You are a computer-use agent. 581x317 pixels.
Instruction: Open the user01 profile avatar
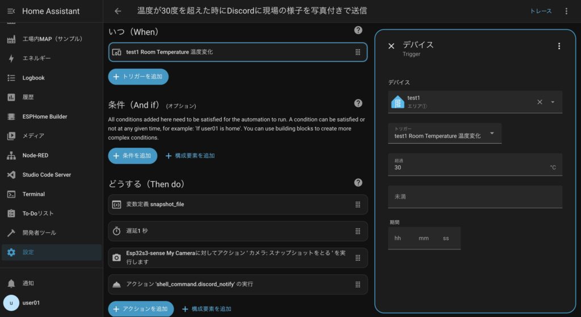pyautogui.click(x=11, y=303)
